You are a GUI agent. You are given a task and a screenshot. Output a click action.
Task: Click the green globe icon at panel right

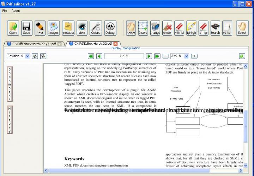point(242,56)
